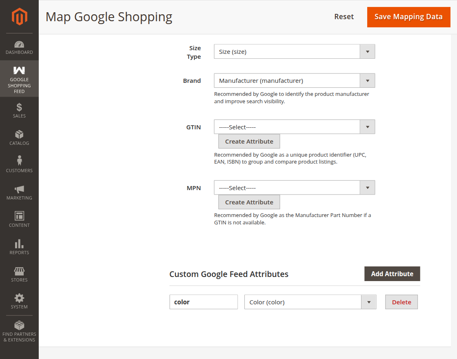Viewport: 457px width, 359px height.
Task: Open the Customers person icon
Action: click(19, 161)
